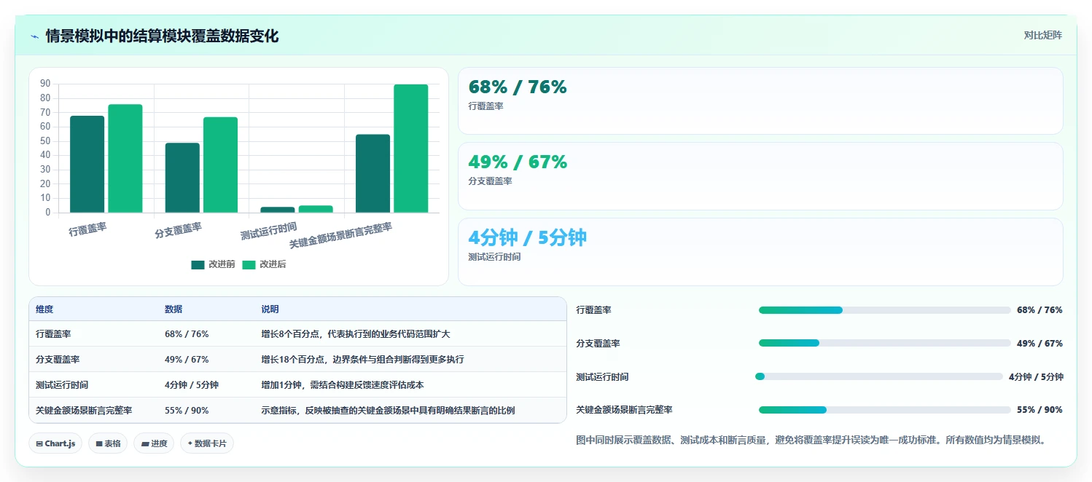Click the 维度 column header
Viewport: 1092px width, 482px height.
coord(44,309)
